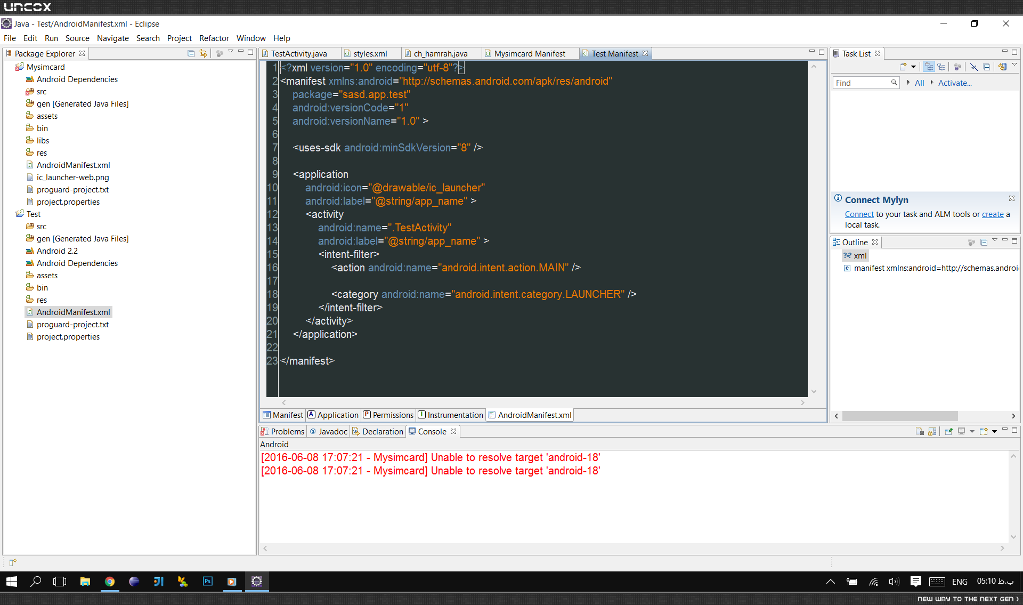Click Synchronize Changed icon in Task List
This screenshot has width=1023, height=605.
(1002, 67)
